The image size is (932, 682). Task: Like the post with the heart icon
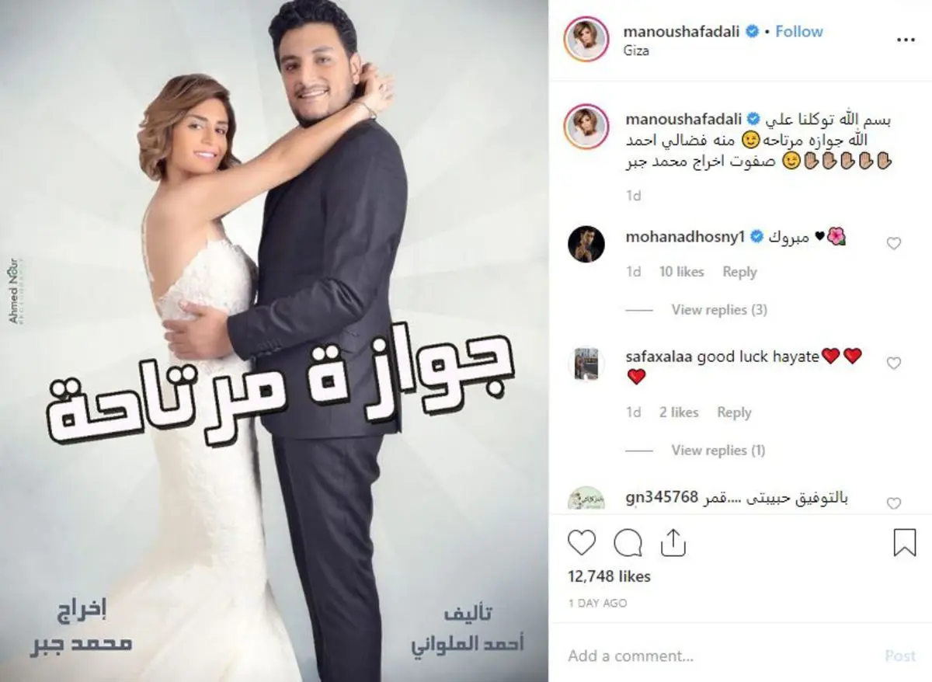pos(582,542)
